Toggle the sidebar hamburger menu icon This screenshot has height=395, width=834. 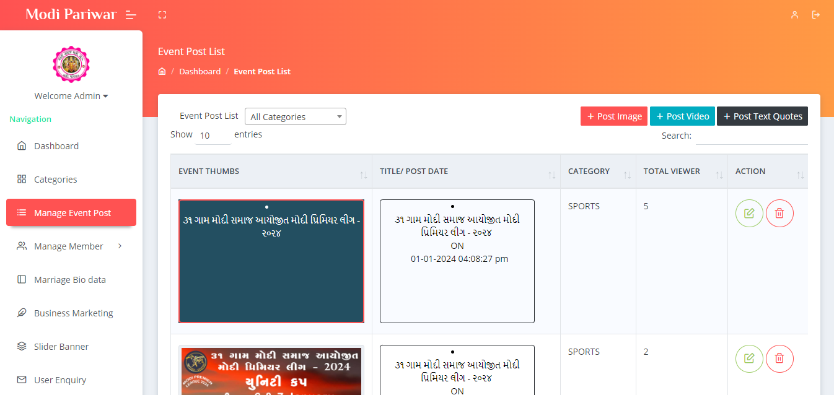[131, 15]
